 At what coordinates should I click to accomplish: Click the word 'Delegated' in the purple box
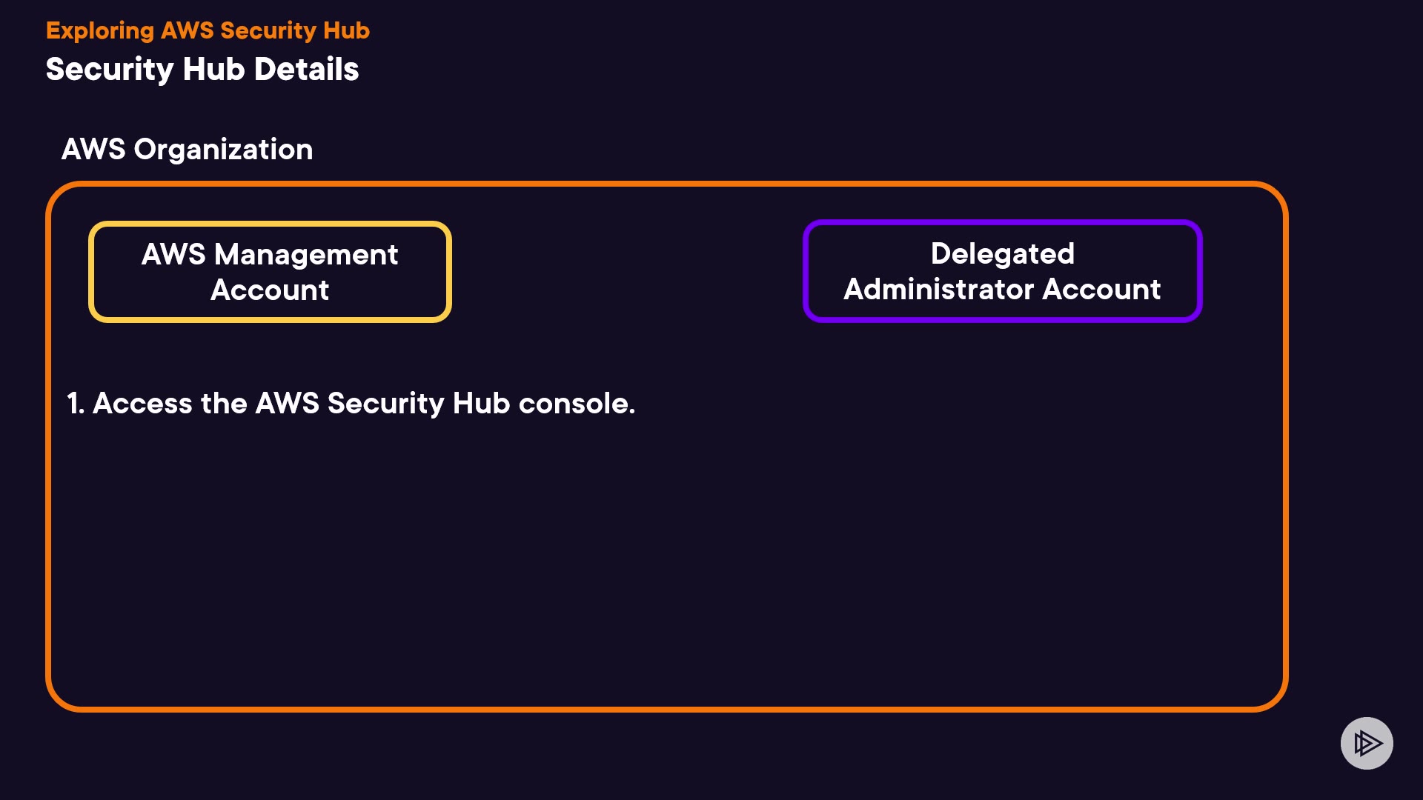point(1002,253)
